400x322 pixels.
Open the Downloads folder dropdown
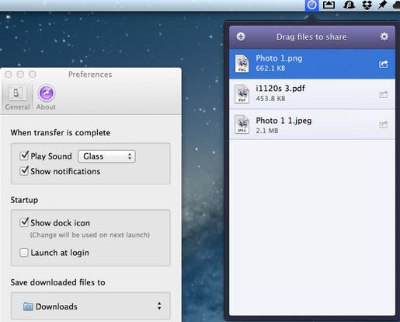91,306
